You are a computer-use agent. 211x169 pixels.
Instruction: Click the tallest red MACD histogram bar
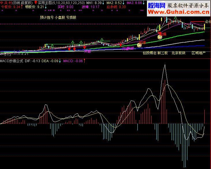click(x=165, y=102)
